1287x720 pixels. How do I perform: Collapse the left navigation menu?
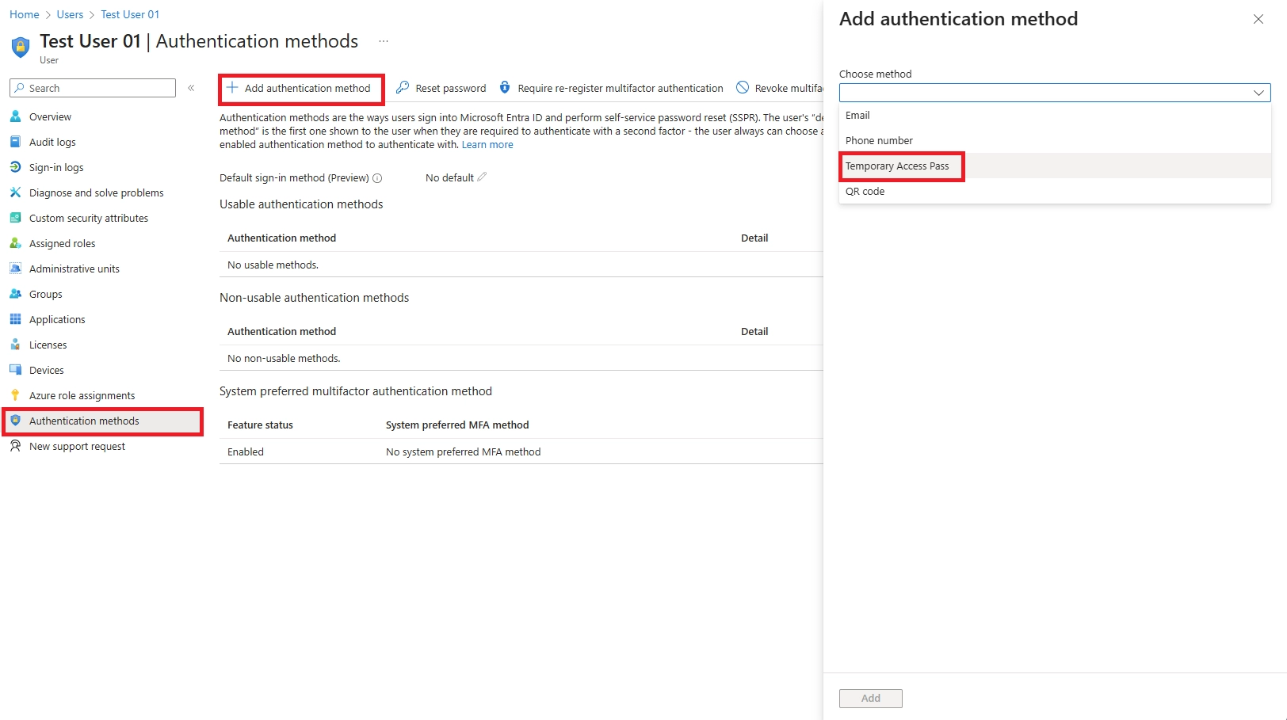[x=191, y=88]
